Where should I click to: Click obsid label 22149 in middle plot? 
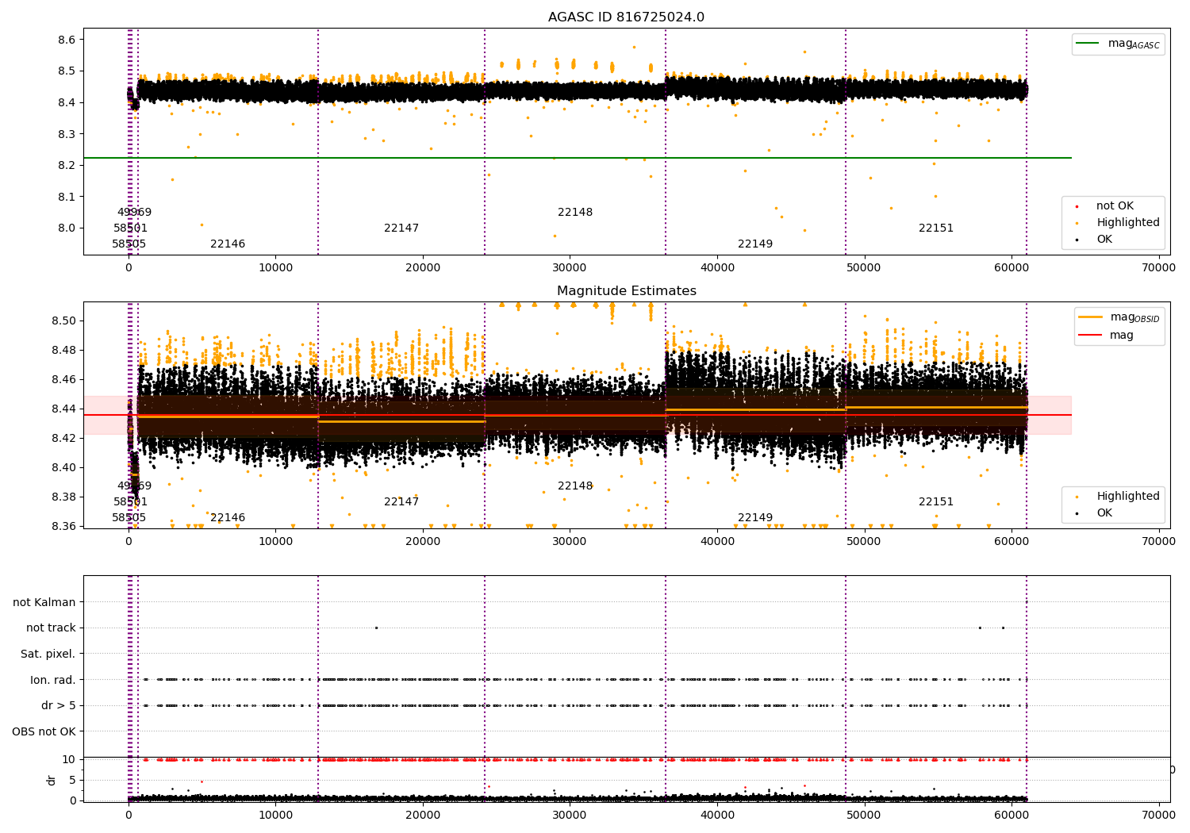[x=755, y=517]
